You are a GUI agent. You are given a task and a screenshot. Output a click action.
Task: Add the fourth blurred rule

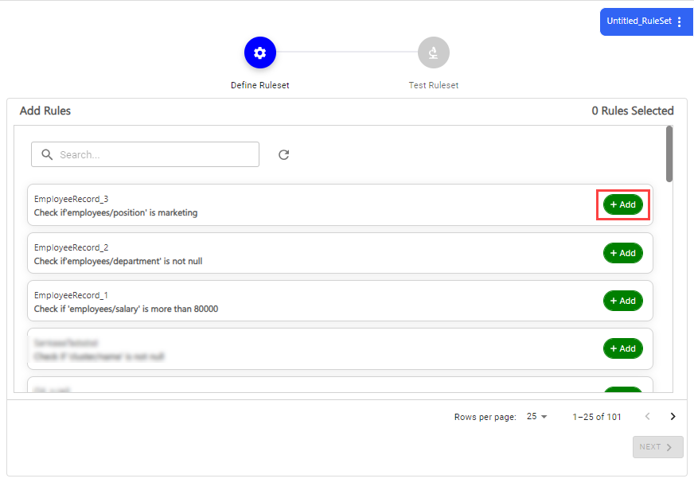pos(622,348)
